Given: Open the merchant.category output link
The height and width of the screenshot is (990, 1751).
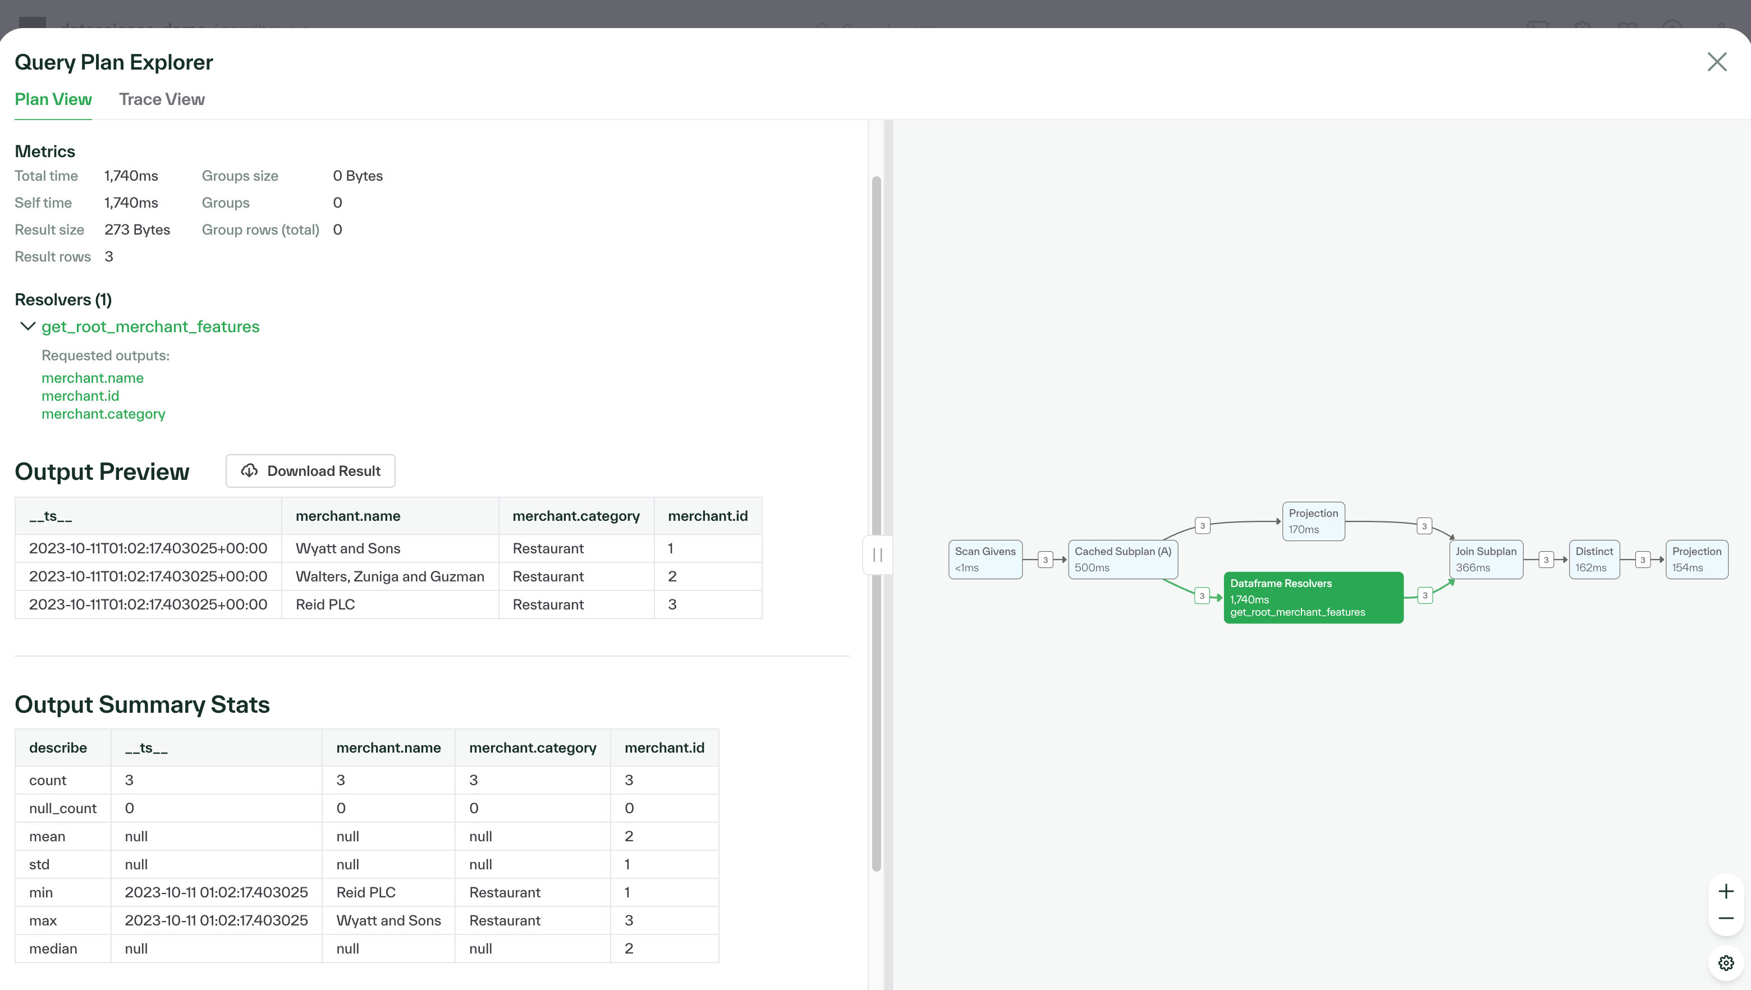Looking at the screenshot, I should [x=103, y=414].
